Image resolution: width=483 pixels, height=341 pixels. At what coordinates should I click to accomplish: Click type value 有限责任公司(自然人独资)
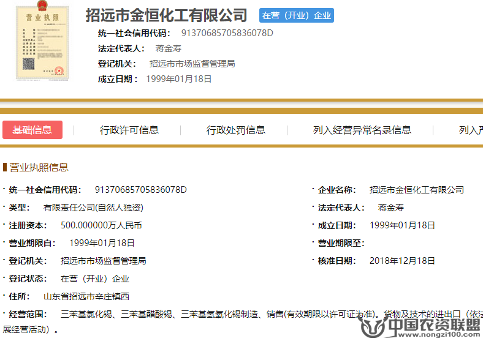[x=93, y=208]
